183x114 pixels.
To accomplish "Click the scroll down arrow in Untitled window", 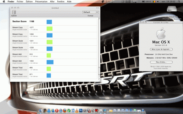I will (99, 78).
